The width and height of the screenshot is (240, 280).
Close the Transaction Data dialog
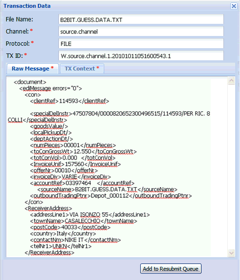tap(234, 6)
